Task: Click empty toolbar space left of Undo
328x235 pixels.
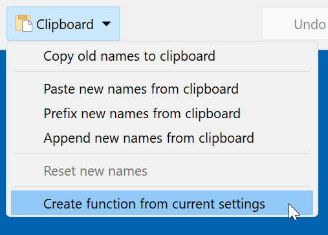Action: (191, 24)
